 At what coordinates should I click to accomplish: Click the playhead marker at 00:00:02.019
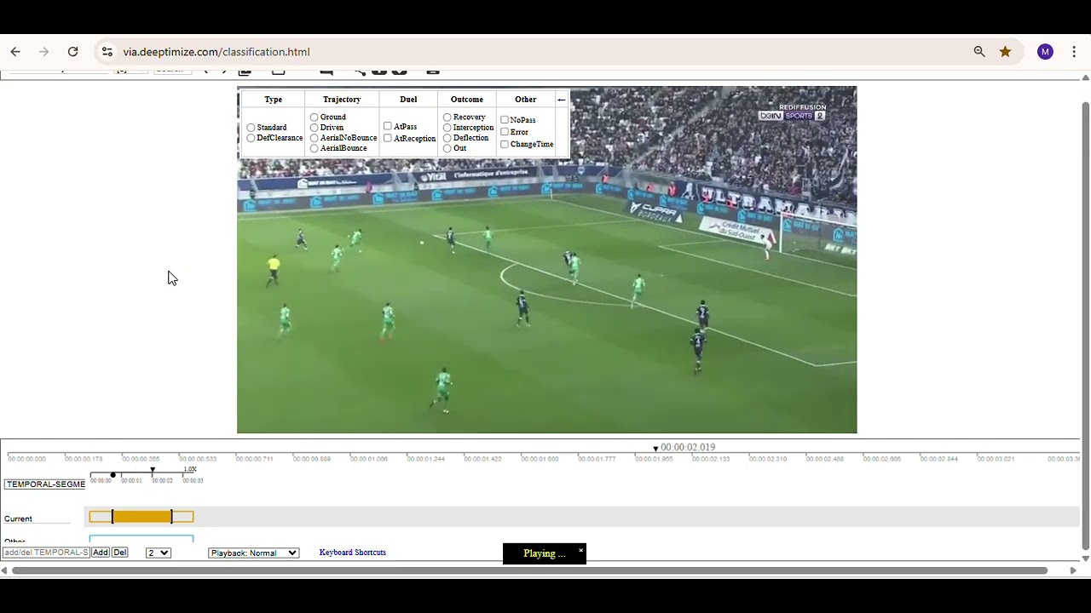point(655,448)
